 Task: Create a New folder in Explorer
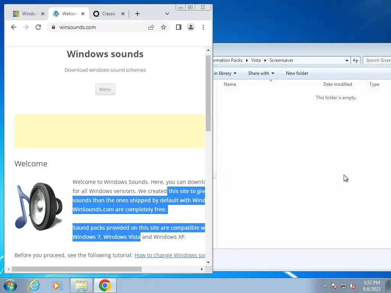point(297,73)
